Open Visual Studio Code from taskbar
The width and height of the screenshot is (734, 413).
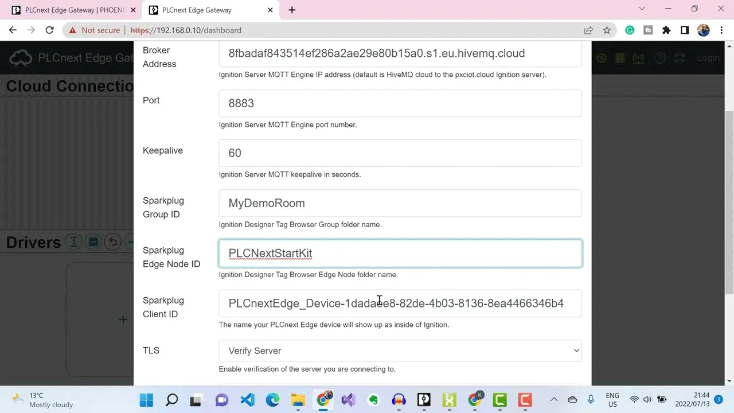click(x=247, y=400)
